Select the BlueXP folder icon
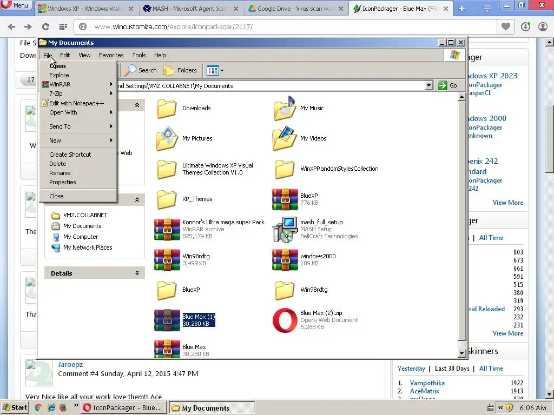 tap(167, 290)
